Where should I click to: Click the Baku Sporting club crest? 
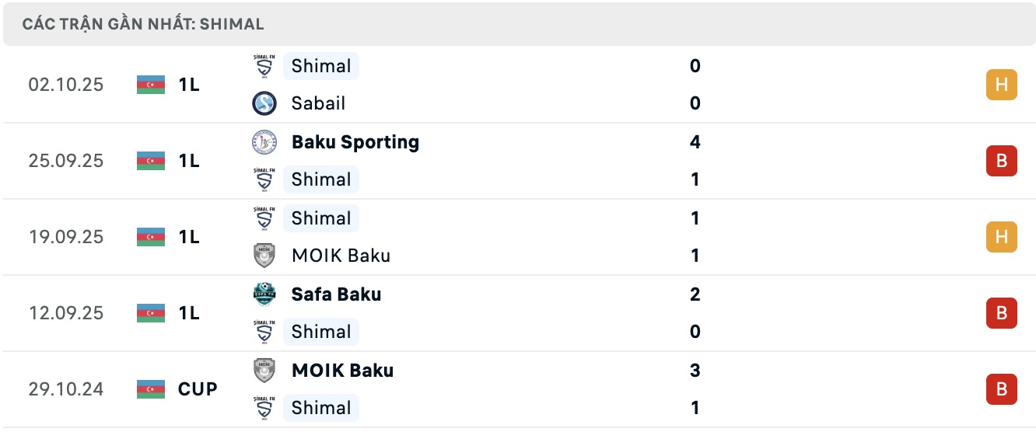tap(265, 142)
